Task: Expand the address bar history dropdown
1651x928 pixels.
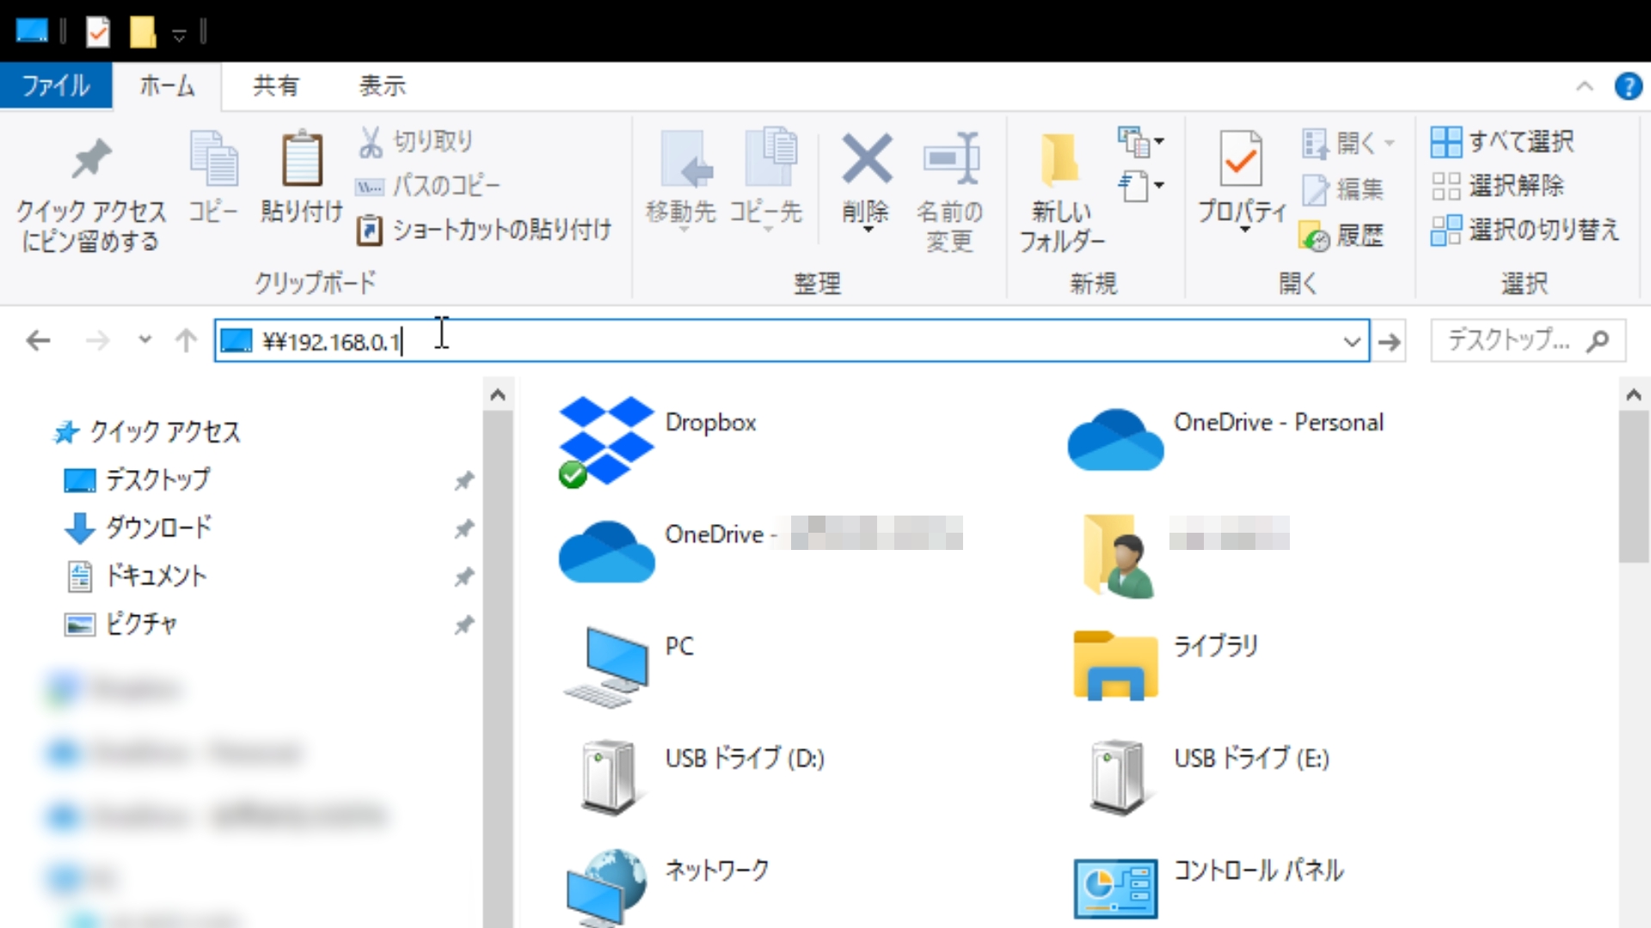Action: click(1352, 342)
